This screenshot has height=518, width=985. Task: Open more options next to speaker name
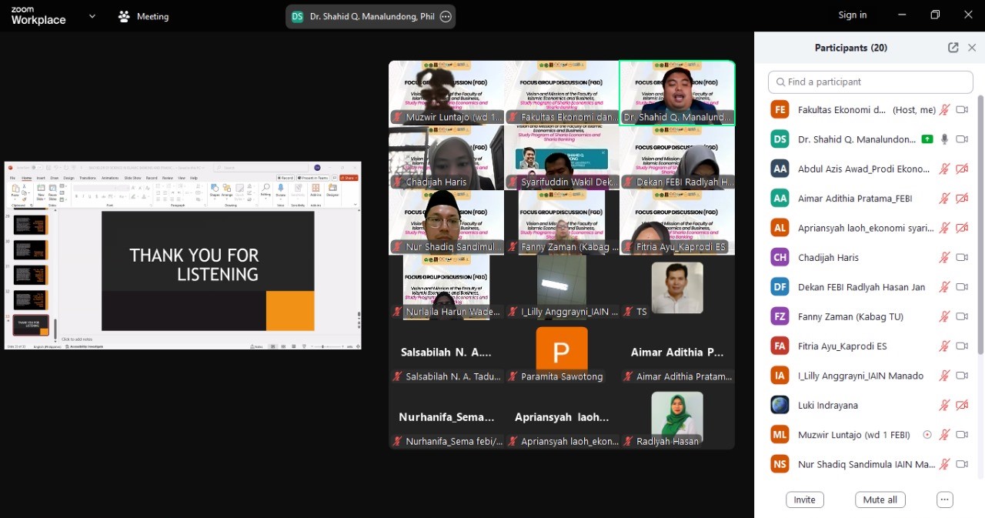tap(446, 16)
